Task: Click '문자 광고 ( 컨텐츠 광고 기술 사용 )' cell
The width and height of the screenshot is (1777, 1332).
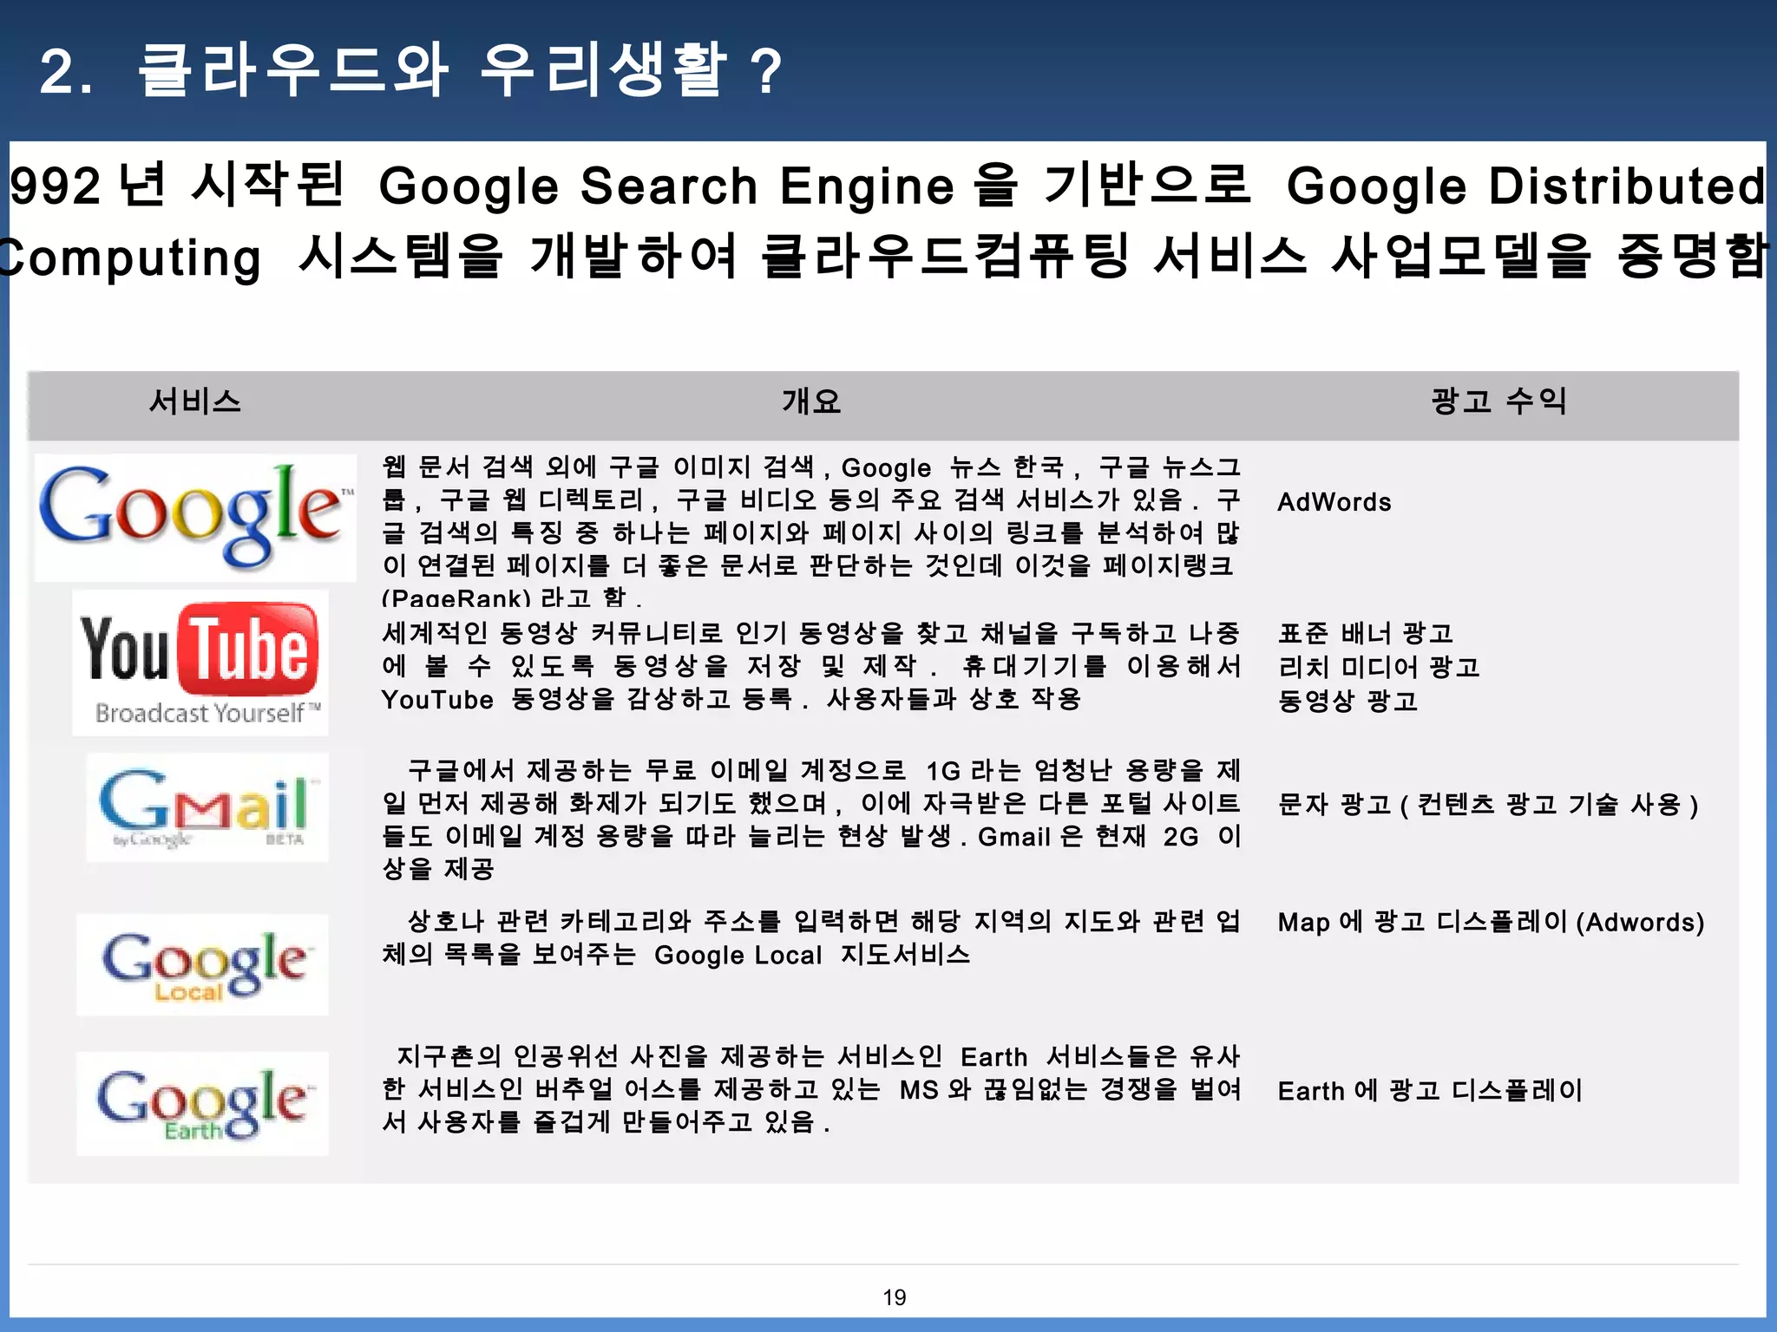Action: pos(1488,805)
